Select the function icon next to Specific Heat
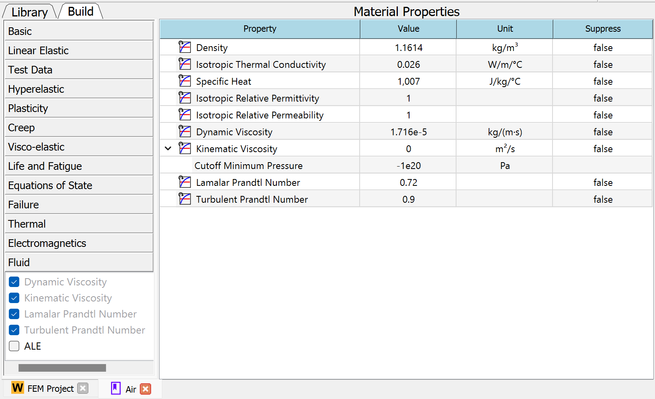 pyautogui.click(x=185, y=81)
